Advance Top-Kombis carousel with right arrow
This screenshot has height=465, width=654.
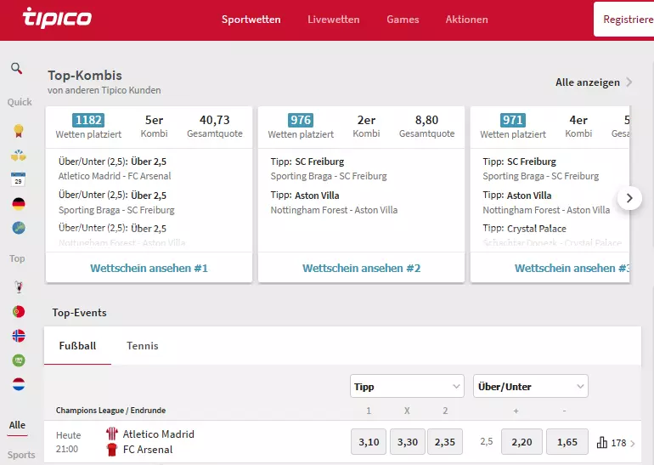[629, 198]
